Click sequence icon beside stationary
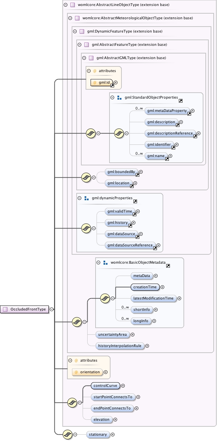This screenshot has height=441, width=217. click(67, 434)
